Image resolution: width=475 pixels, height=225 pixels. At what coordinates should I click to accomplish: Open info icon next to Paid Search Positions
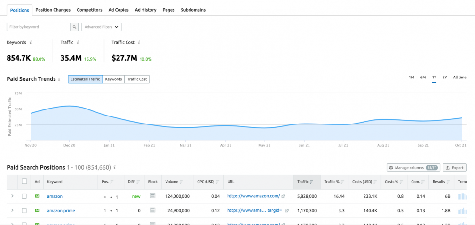114,168
